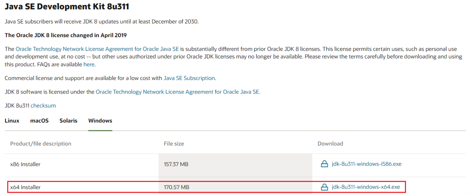Open license agreement link after 'The' in first paragraph
Viewport: 469px width, 194px height.
(97, 49)
